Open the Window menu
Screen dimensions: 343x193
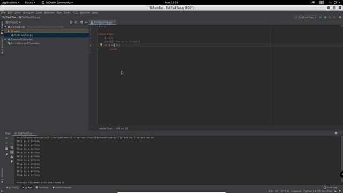[x=85, y=13]
